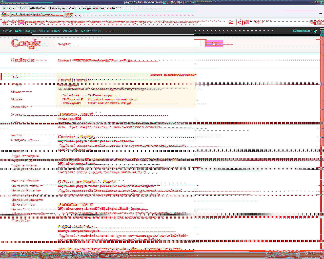Click the Google logo
This screenshot has height=259, width=324.
pyautogui.click(x=26, y=44)
